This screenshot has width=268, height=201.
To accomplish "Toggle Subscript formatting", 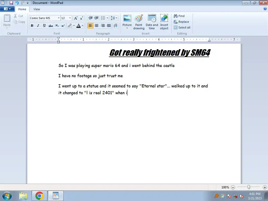I will [x=57, y=26].
